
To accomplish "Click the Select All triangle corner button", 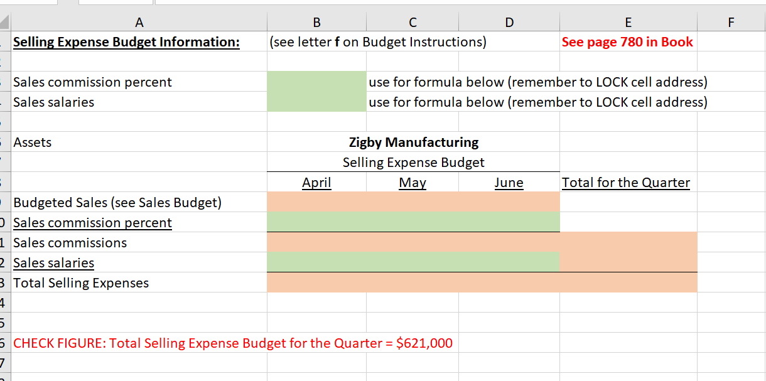I will click(4, 22).
